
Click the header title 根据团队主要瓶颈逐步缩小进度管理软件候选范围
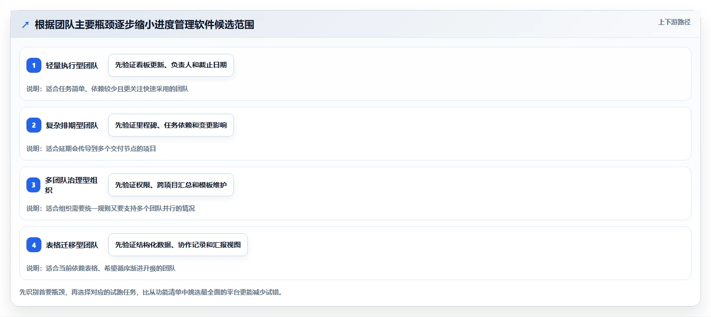(145, 25)
